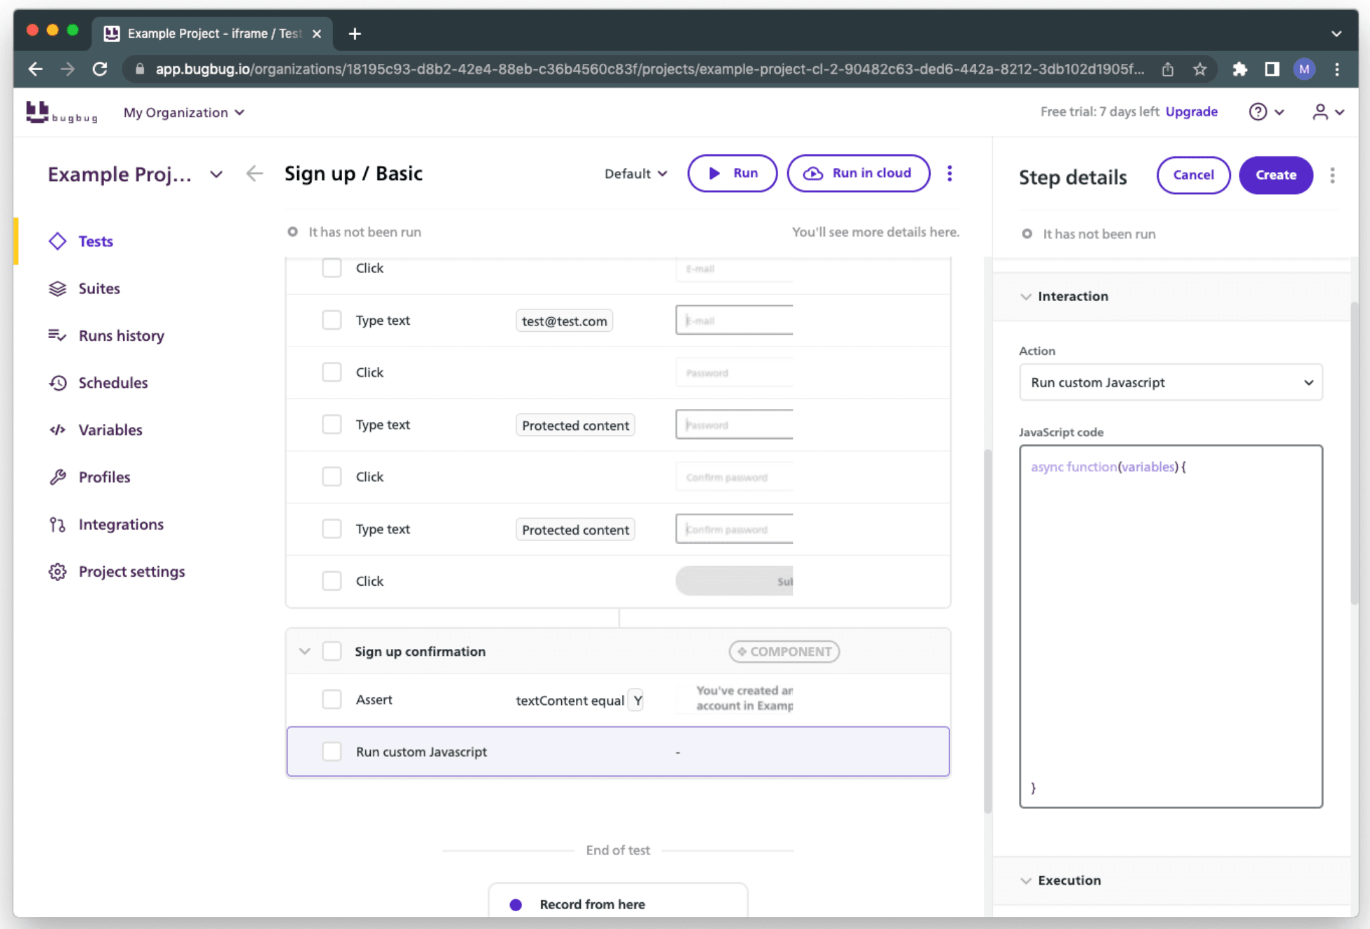Open a new browser tab

355,33
